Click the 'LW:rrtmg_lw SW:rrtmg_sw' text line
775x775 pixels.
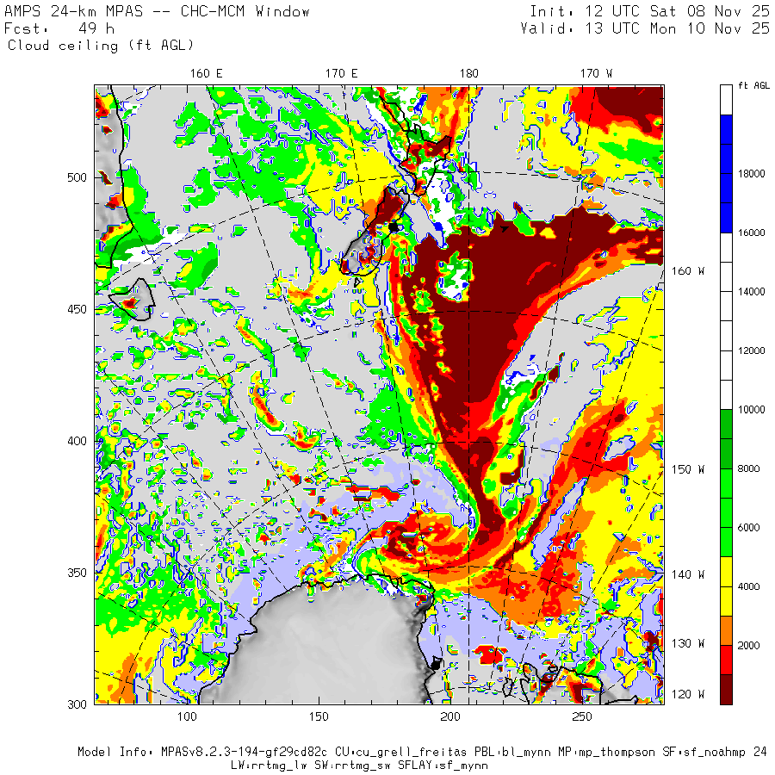pyautogui.click(x=359, y=766)
